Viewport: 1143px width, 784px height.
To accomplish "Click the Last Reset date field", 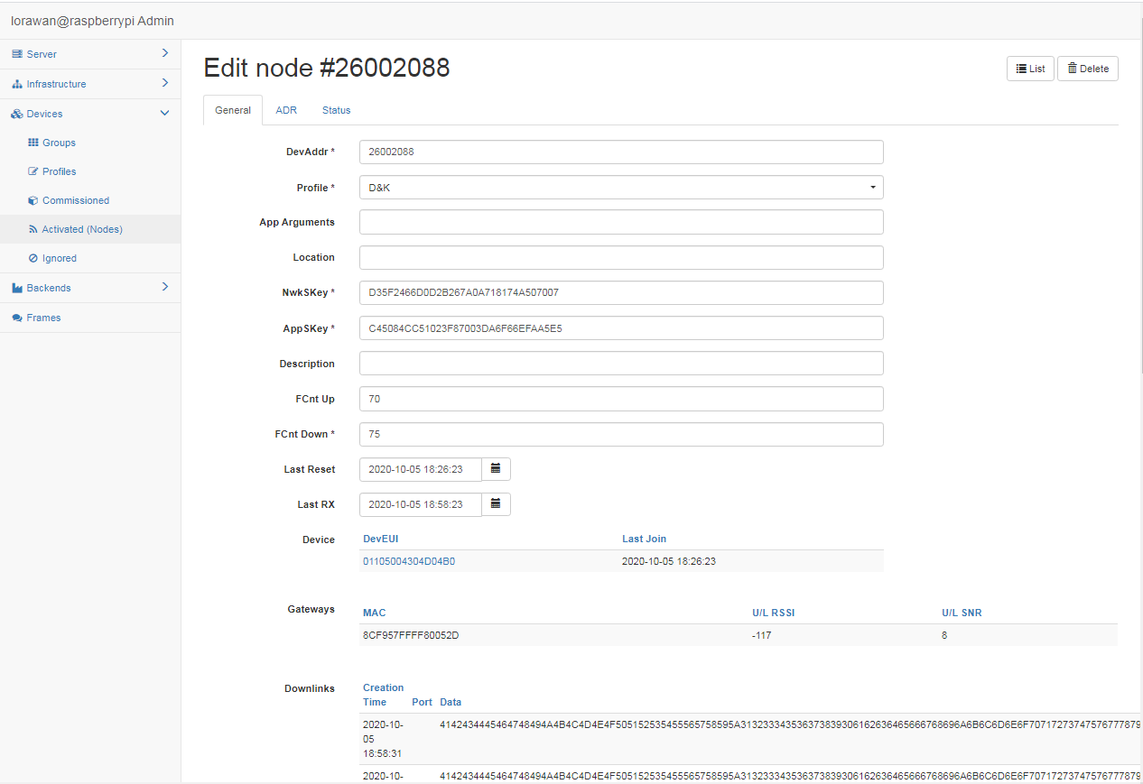I will (x=421, y=469).
